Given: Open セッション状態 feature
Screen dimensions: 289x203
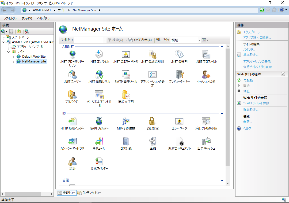Looking at the screenshot, I should tap(206, 77).
